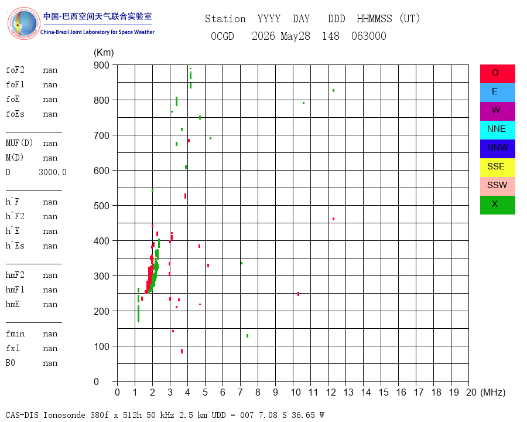Select the yellow SSE legend swatch

[497, 168]
